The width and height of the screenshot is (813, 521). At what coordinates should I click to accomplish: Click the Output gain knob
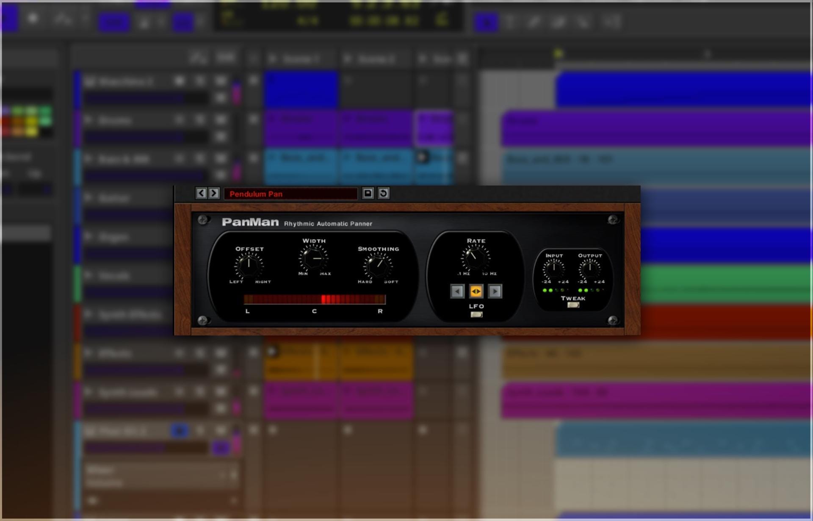coord(589,269)
